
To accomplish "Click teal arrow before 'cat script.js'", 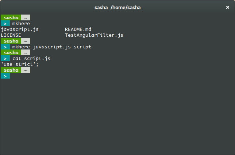I will (x=5, y=59).
